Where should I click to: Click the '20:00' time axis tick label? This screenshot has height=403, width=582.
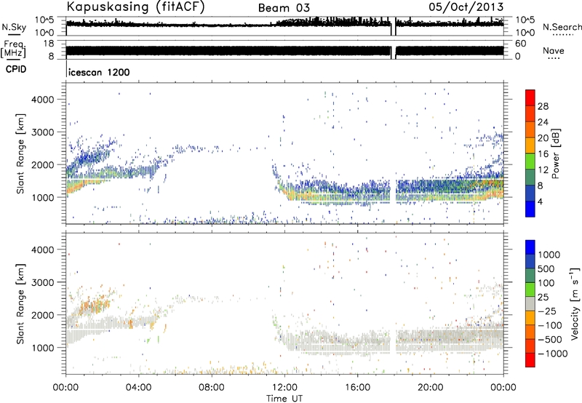431,388
